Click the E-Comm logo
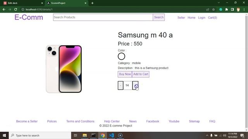This screenshot has width=248, height=139. coord(29,17)
